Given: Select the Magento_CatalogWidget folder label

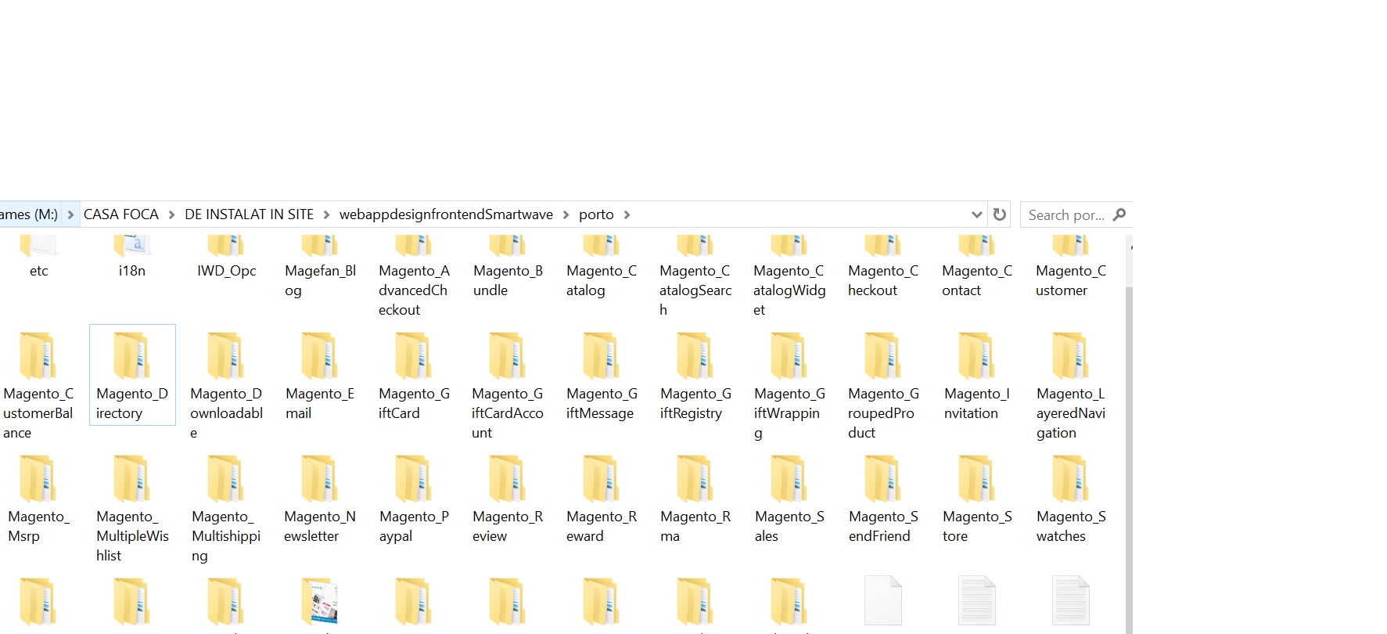Looking at the screenshot, I should tap(789, 290).
